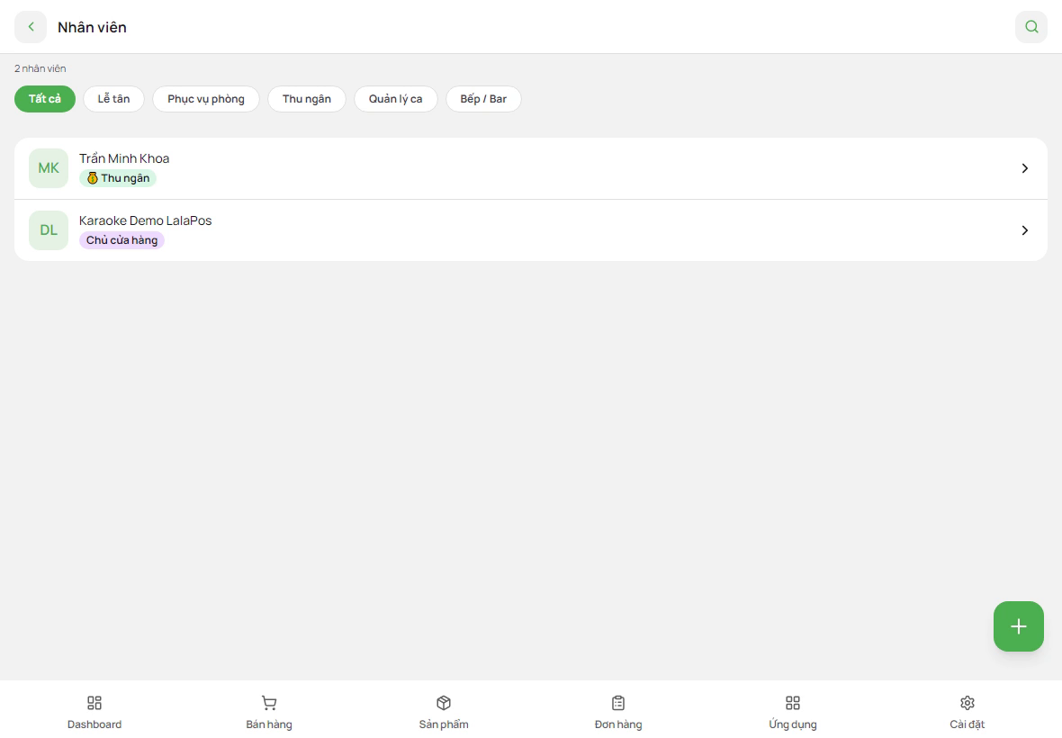
Task: Expand Trần Minh Khoa row chevron
Action: (x=1025, y=168)
